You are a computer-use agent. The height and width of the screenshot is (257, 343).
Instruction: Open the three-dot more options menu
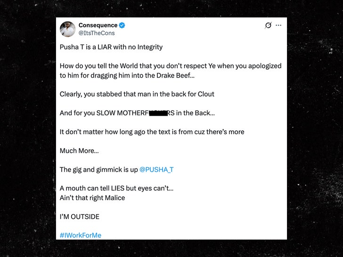(278, 25)
